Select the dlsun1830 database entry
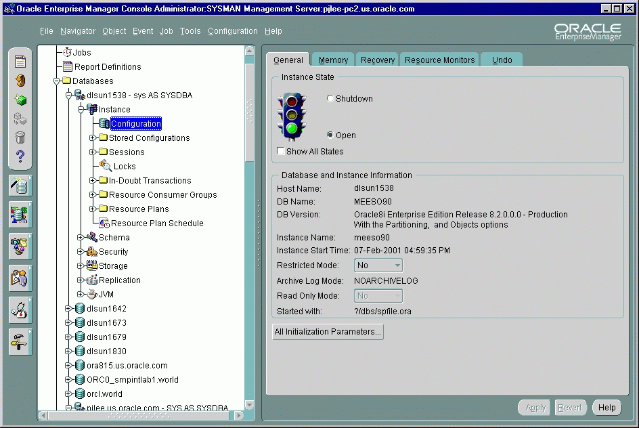This screenshot has width=639, height=428. tap(106, 351)
